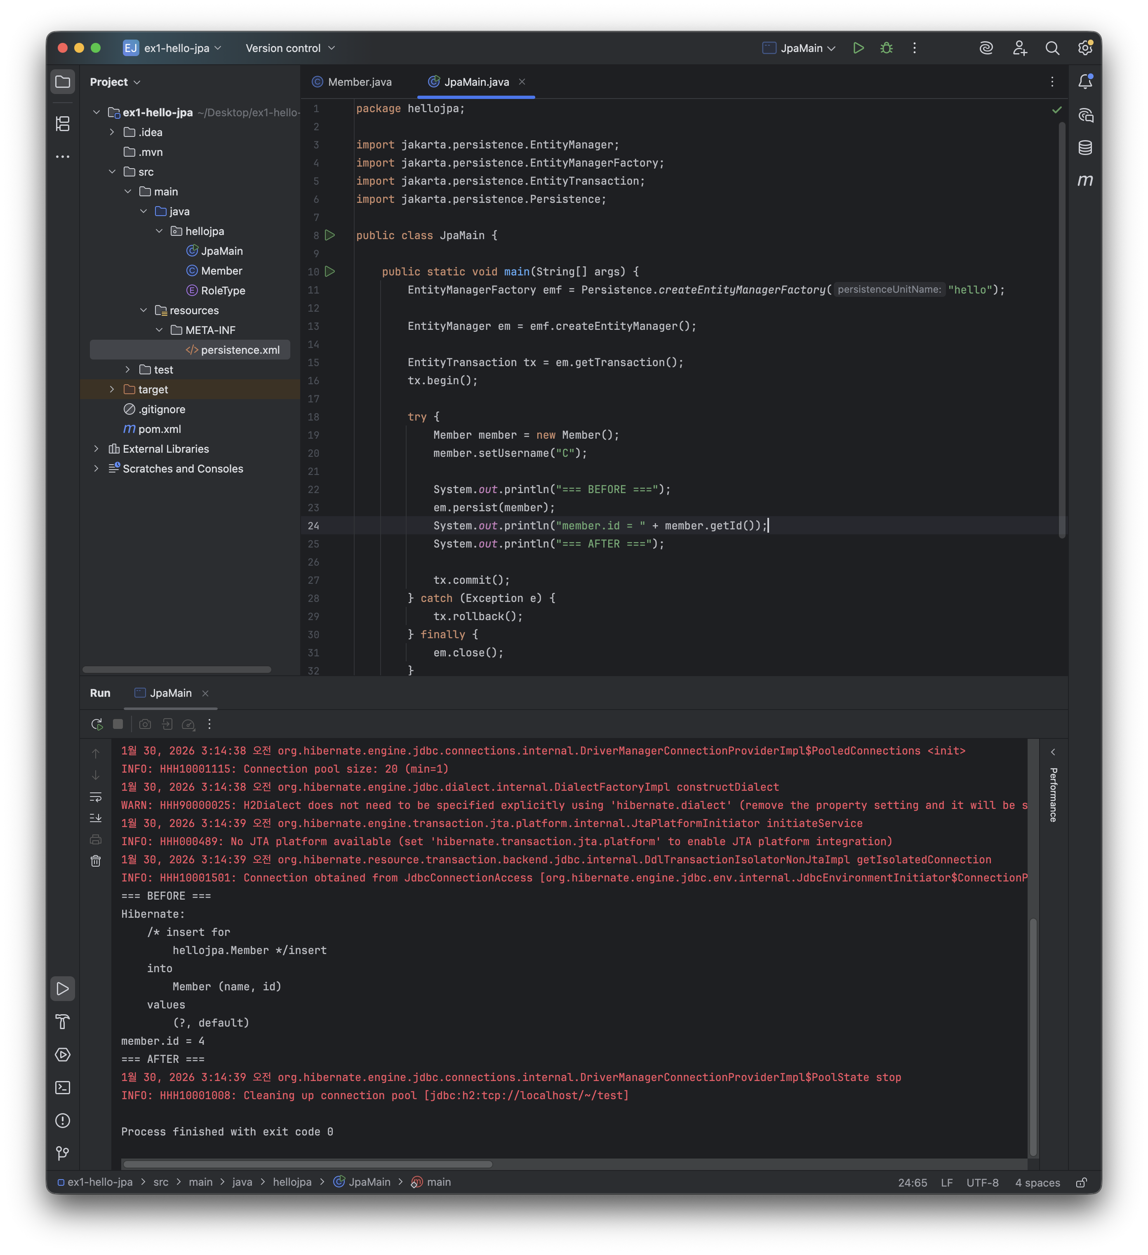Expand the target folder

112,389
